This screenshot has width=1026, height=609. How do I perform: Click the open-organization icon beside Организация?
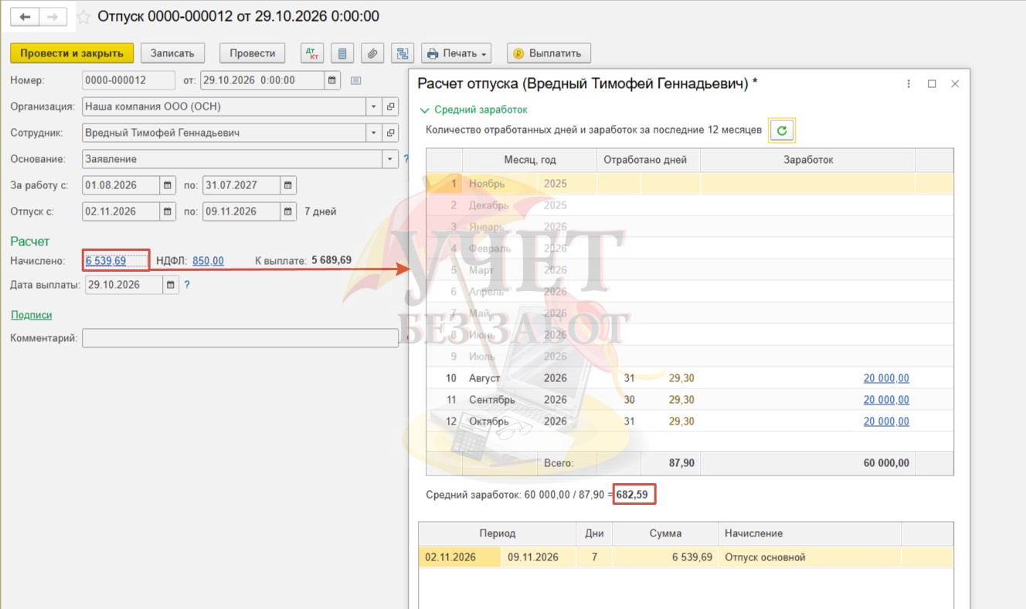coord(391,107)
